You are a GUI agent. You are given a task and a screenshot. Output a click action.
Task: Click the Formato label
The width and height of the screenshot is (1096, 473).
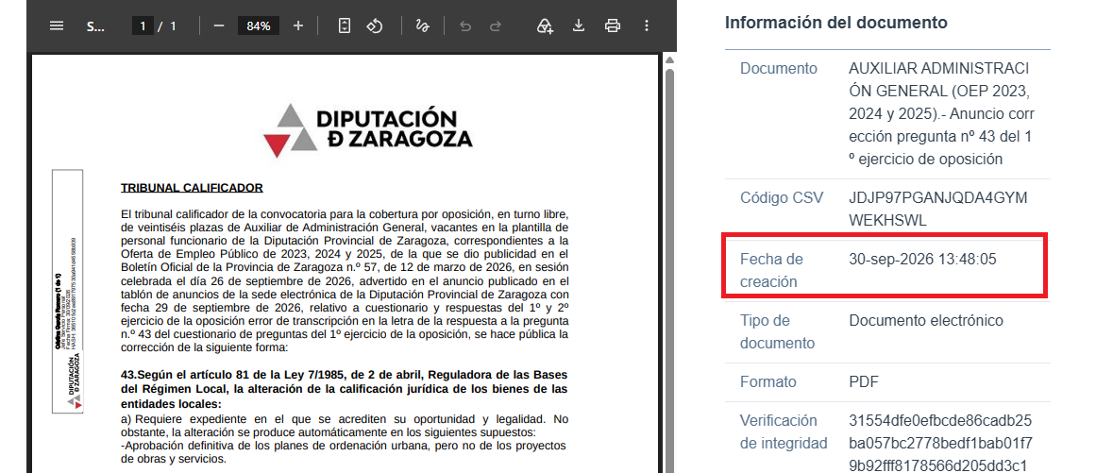768,382
